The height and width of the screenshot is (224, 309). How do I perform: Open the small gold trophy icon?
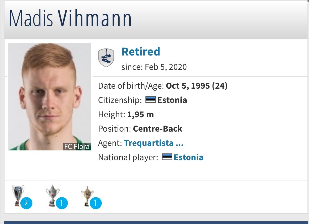pos(87,196)
